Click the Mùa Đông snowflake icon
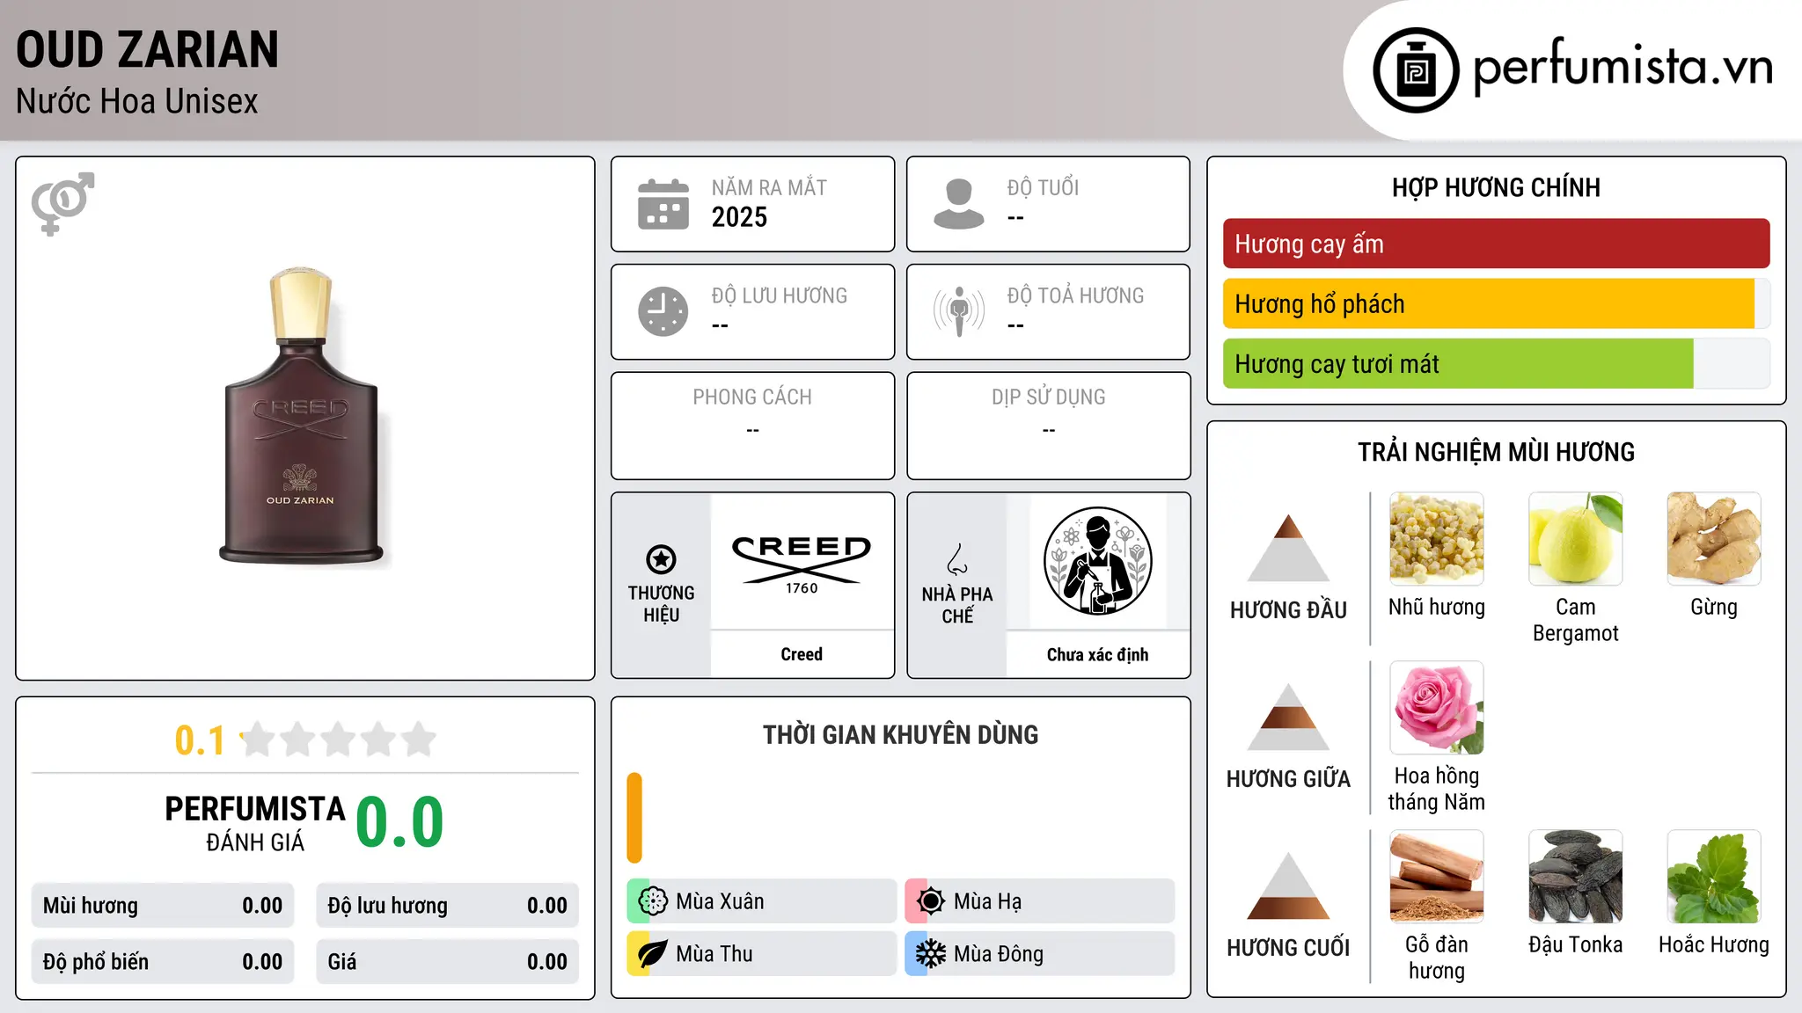This screenshot has height=1013, width=1802. click(x=931, y=954)
